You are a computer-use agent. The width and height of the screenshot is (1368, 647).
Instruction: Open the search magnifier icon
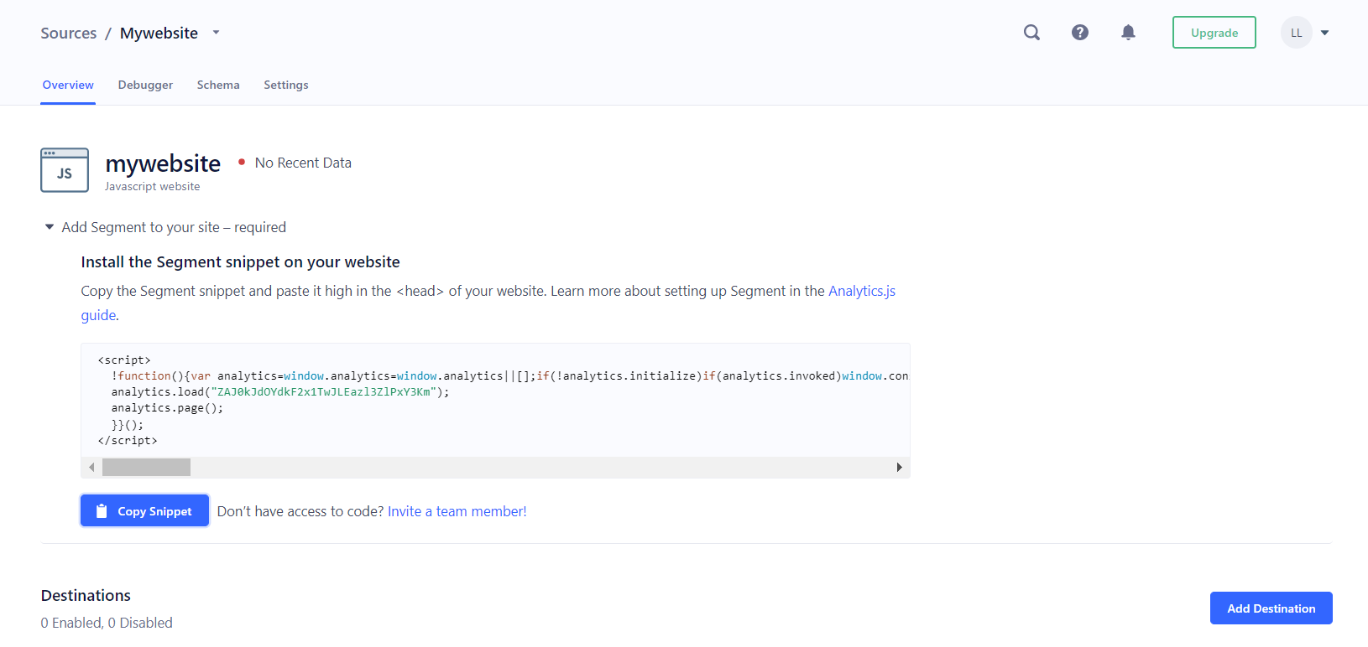click(1031, 33)
